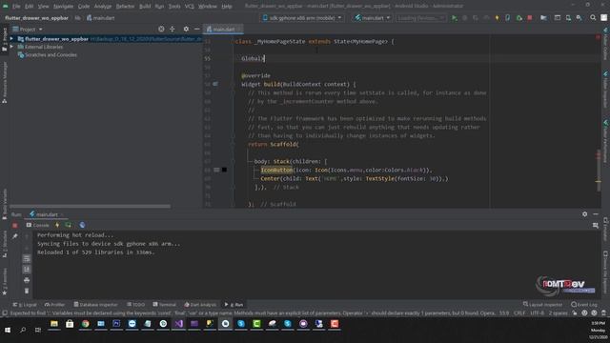Click the red stop button in Run panel
The height and width of the screenshot is (343, 610).
pos(15,226)
